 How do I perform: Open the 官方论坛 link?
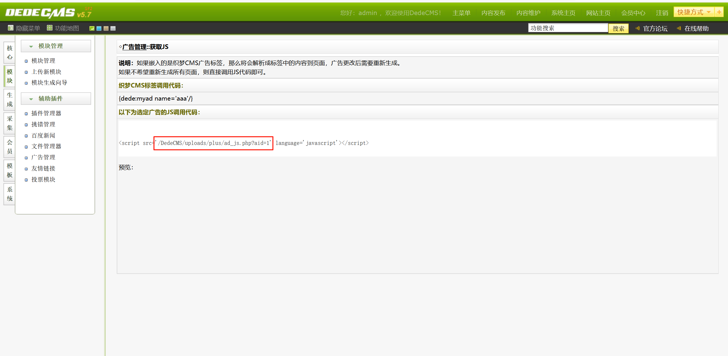pyautogui.click(x=655, y=28)
